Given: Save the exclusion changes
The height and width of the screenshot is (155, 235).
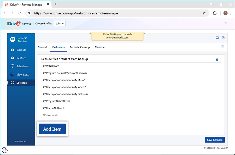Looking at the screenshot, I should pyautogui.click(x=215, y=140).
